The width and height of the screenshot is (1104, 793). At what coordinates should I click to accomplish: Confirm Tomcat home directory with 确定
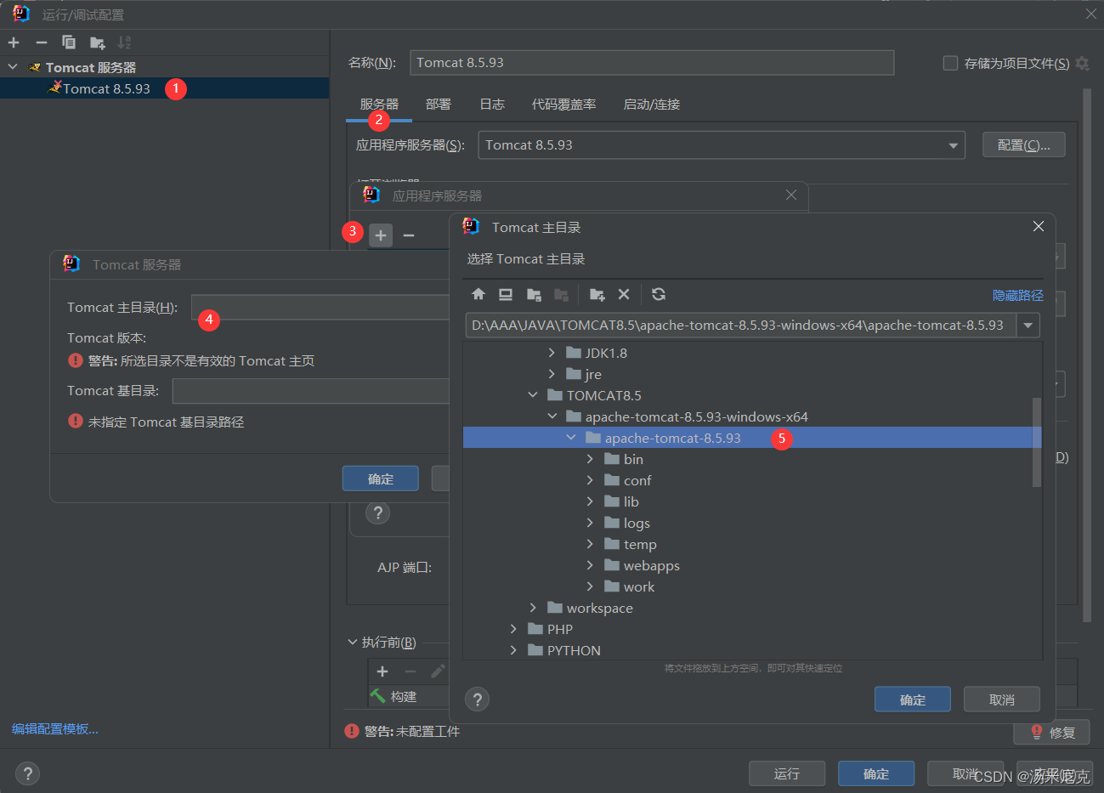(913, 700)
